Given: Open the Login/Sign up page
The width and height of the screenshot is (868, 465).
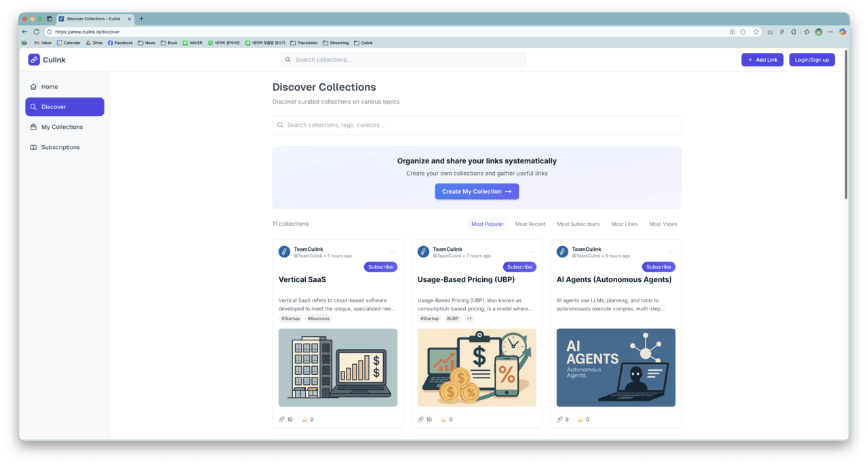Looking at the screenshot, I should point(812,60).
